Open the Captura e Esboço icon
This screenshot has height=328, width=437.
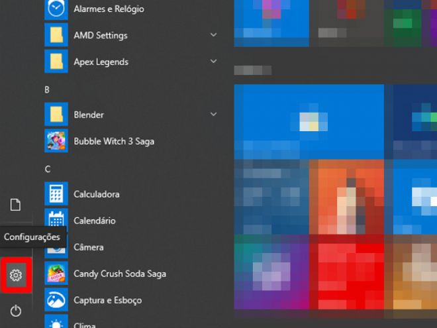point(56,300)
